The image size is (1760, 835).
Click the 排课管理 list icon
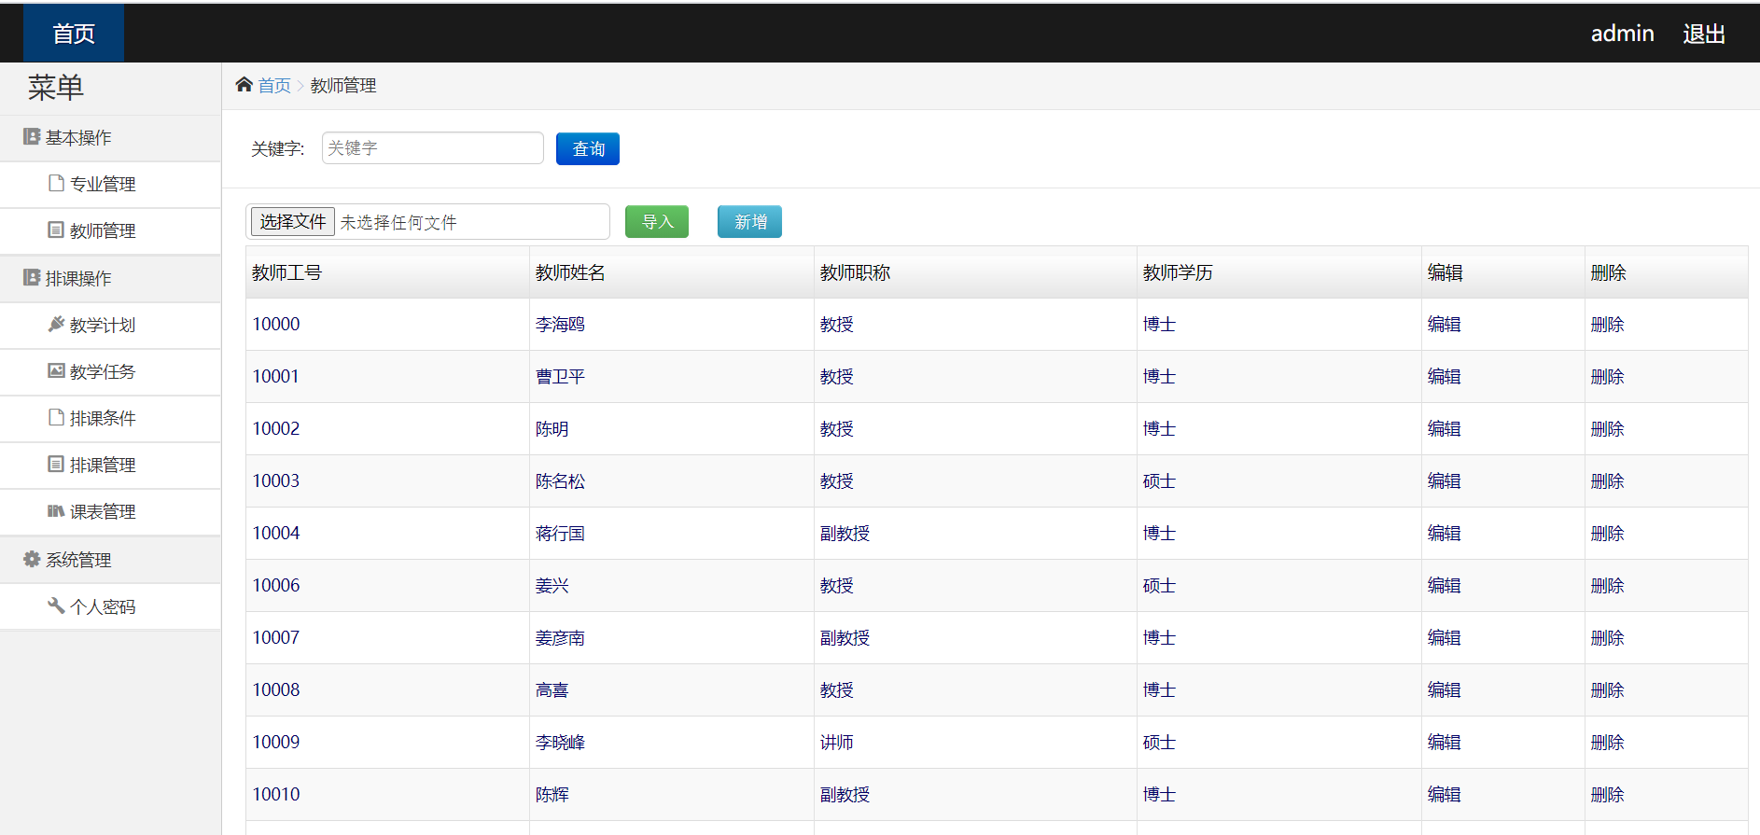pos(56,464)
